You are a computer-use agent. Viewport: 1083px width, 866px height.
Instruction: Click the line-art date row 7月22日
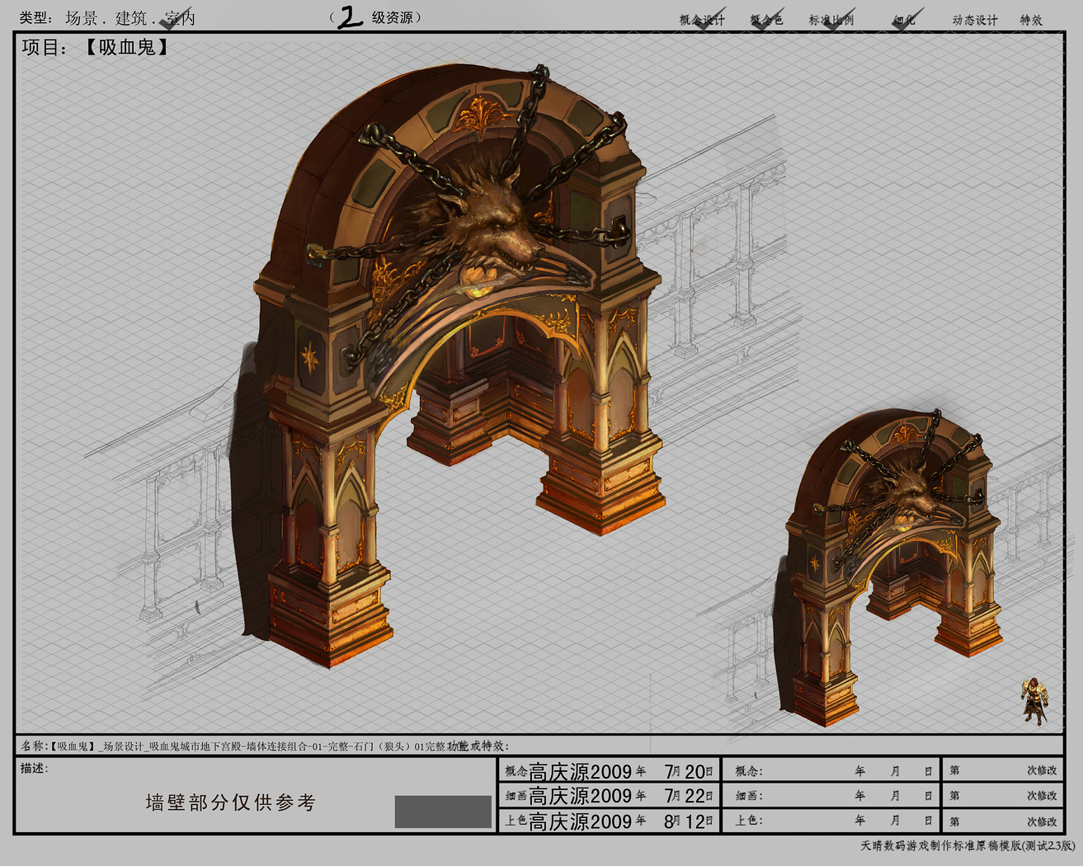coord(609,796)
